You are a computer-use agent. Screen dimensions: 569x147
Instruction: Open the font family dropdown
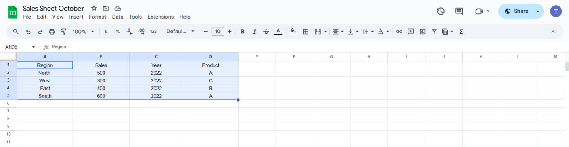180,31
